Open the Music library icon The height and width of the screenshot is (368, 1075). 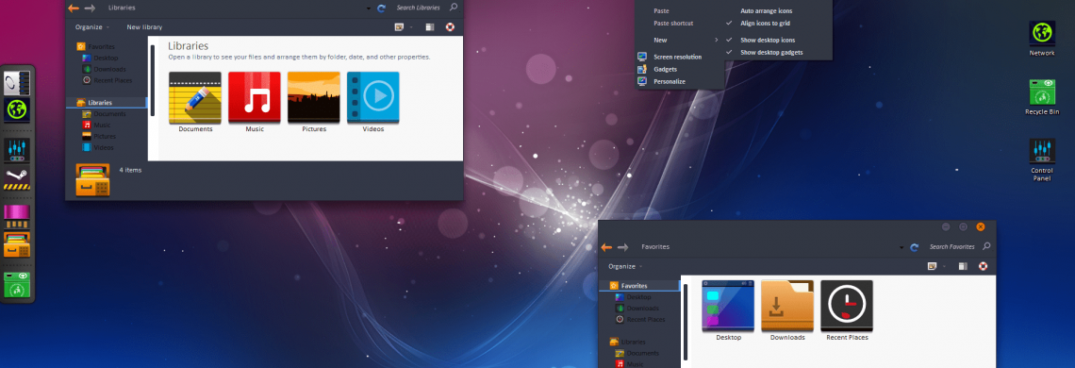[255, 97]
